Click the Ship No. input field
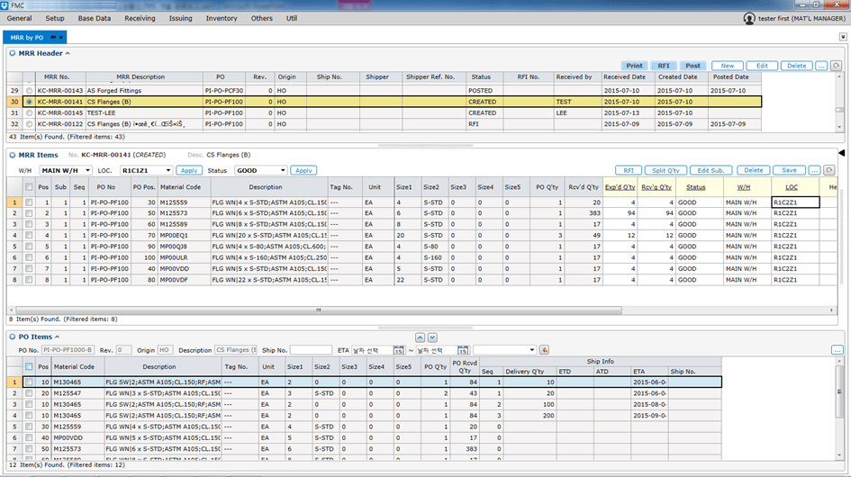 (x=311, y=350)
